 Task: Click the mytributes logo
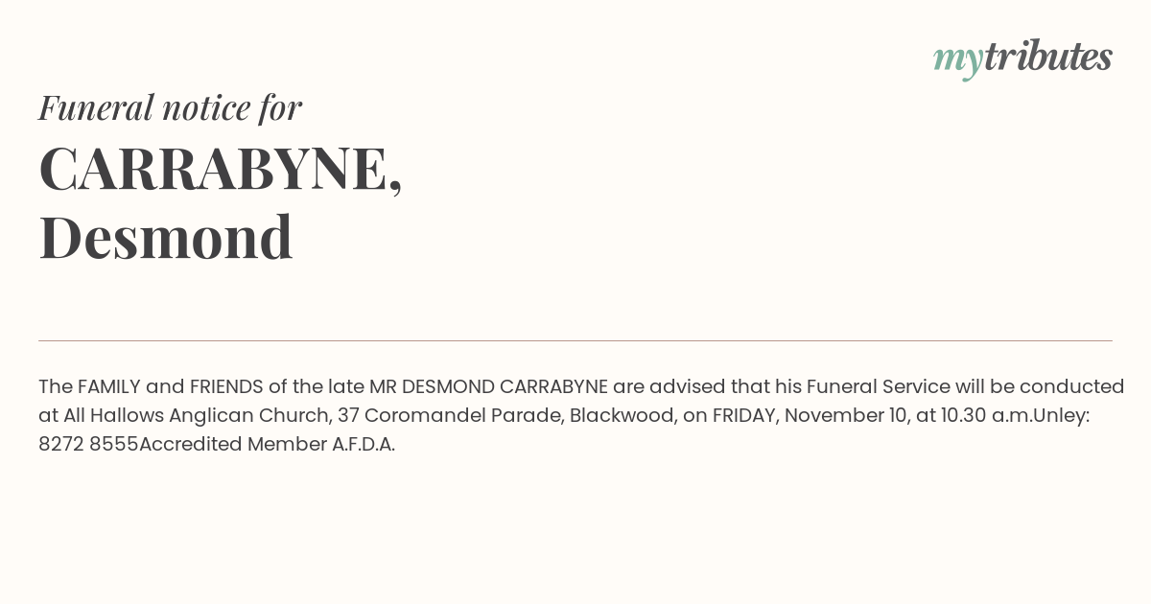[1022, 58]
